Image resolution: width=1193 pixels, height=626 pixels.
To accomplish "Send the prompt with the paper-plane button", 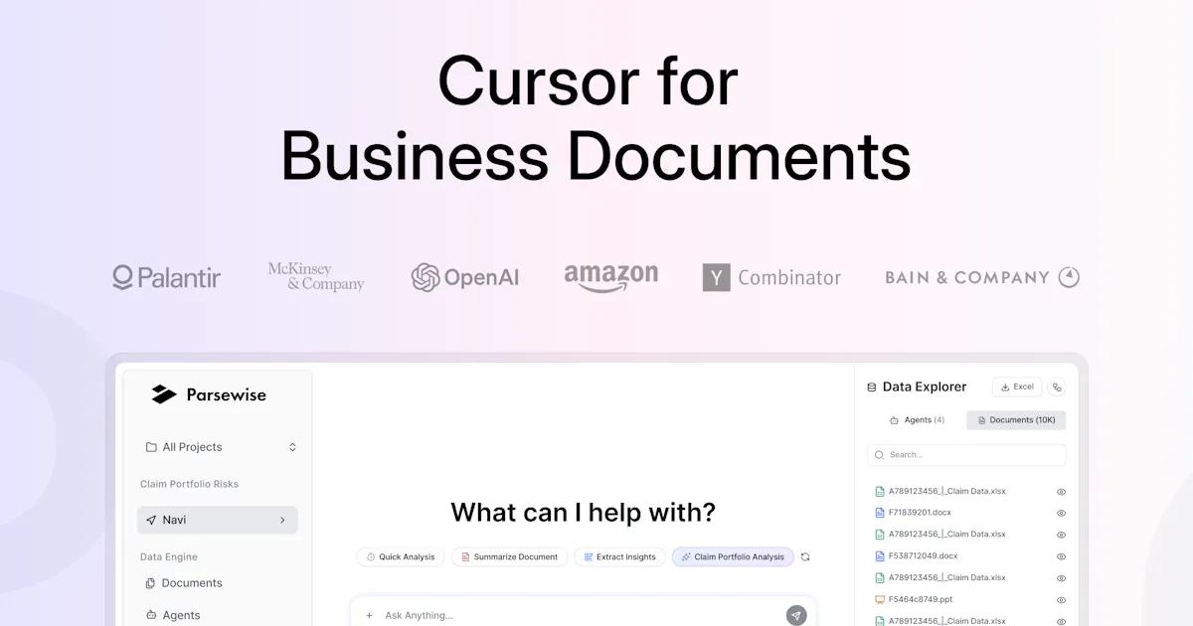I will pyautogui.click(x=796, y=615).
